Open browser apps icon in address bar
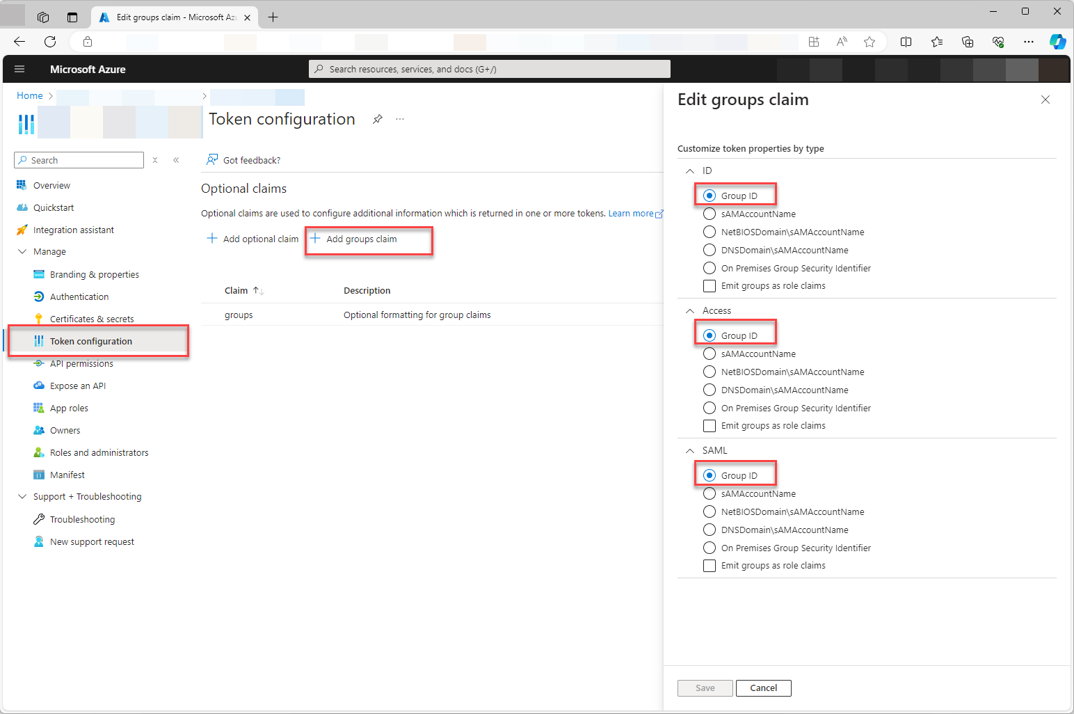1074x714 pixels. tap(814, 42)
